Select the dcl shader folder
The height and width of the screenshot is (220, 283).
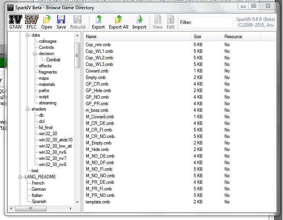(x=42, y=121)
